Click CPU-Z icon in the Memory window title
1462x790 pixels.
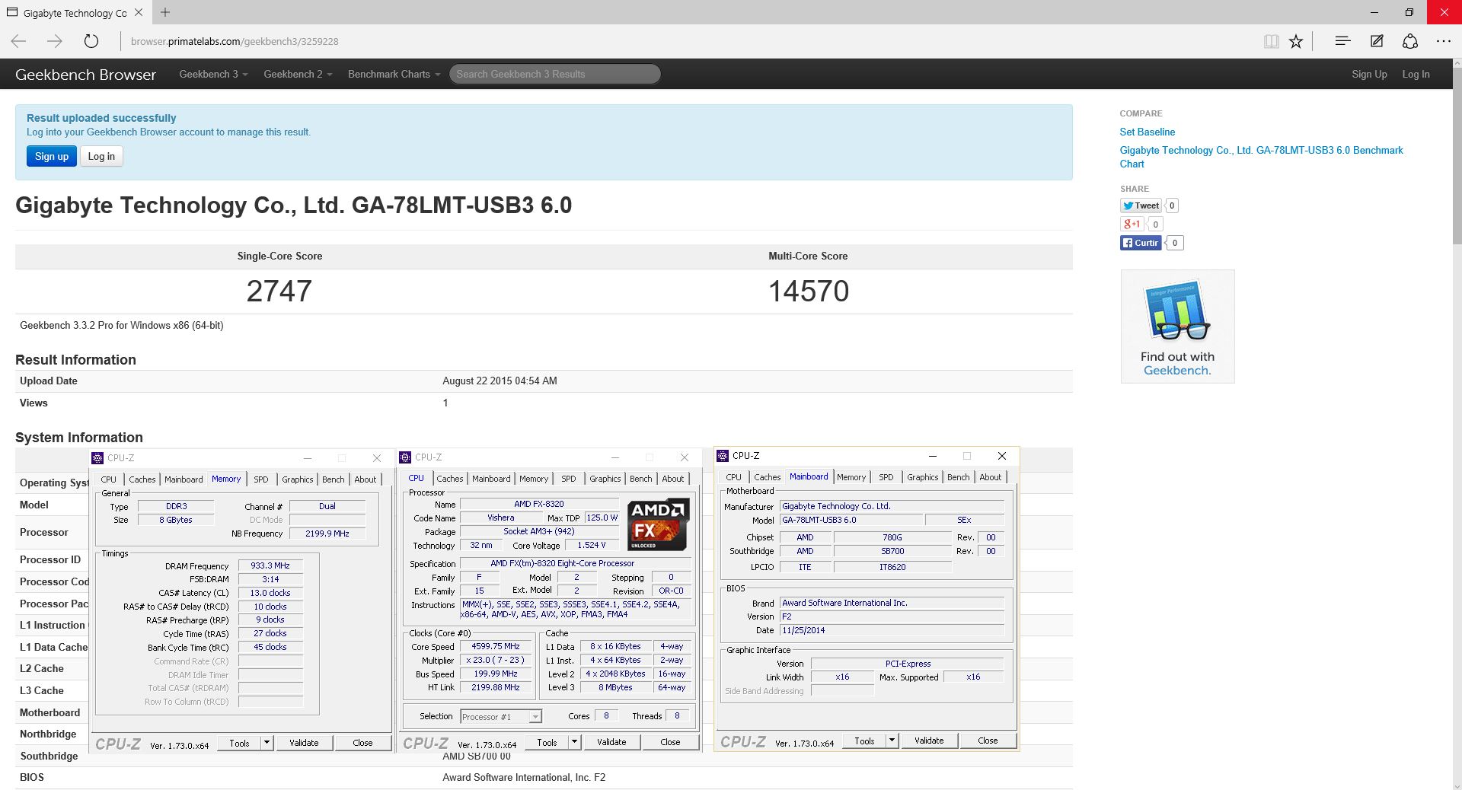coord(97,457)
